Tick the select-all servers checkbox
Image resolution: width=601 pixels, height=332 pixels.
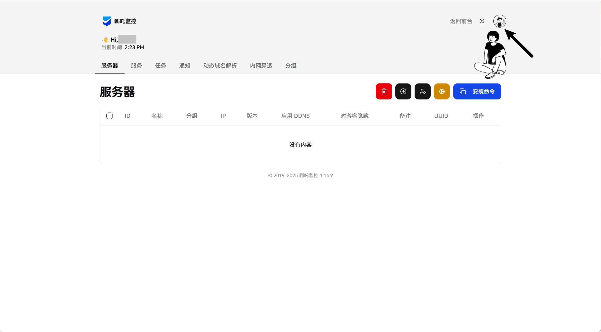109,116
